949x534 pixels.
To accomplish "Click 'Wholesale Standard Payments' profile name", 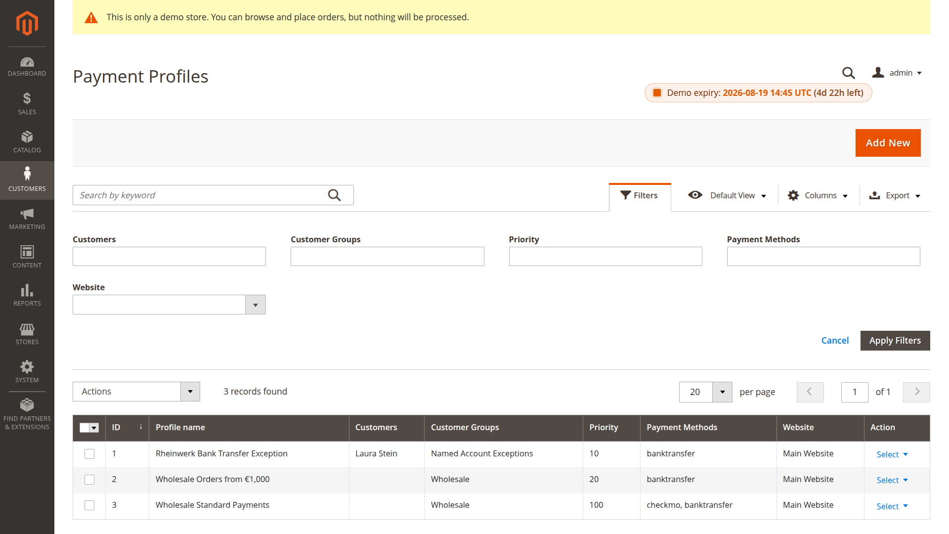I will (213, 505).
